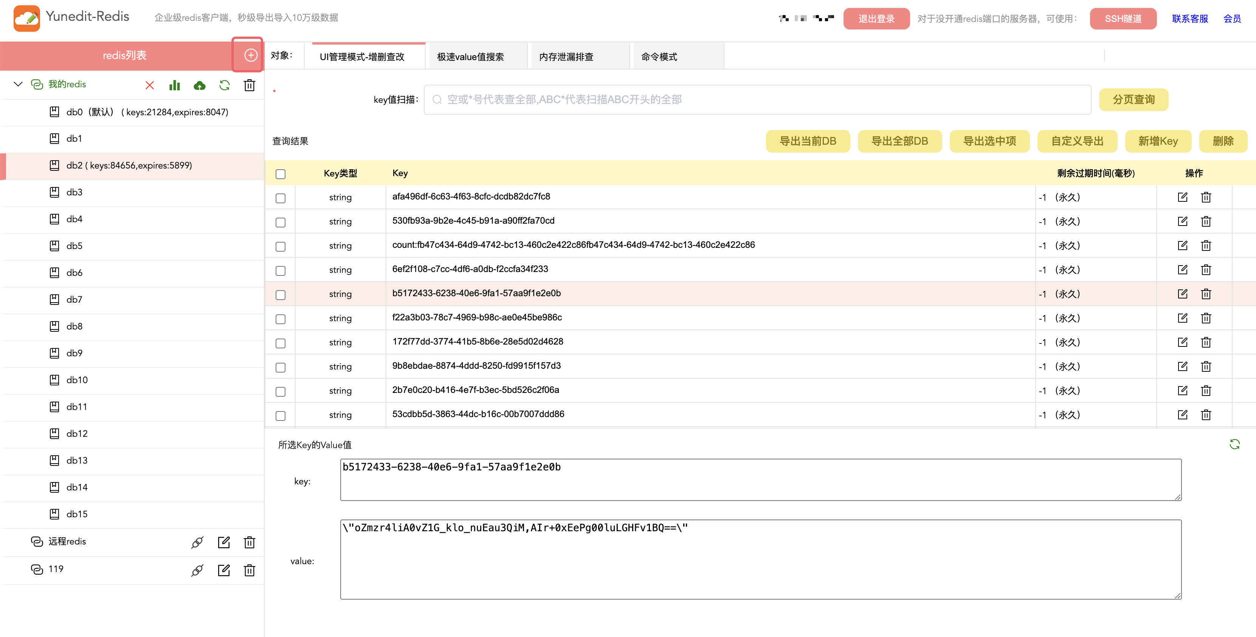Switch to the 命令模式 tab
Screen dimensions: 1256x637
[x=659, y=57]
